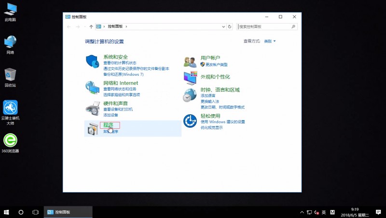The width and height of the screenshot is (386, 218).
Task: Open 时钟、语言和区域 category link
Action: [220, 90]
